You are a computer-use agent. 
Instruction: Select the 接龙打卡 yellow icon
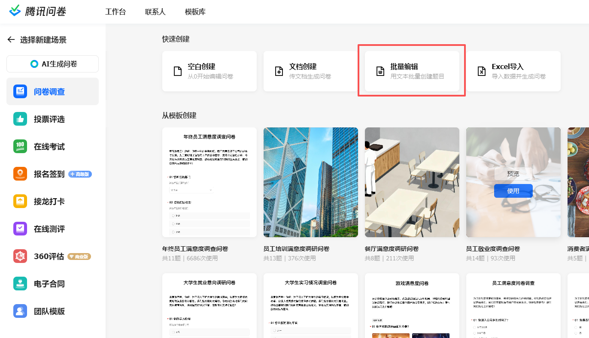[20, 202]
